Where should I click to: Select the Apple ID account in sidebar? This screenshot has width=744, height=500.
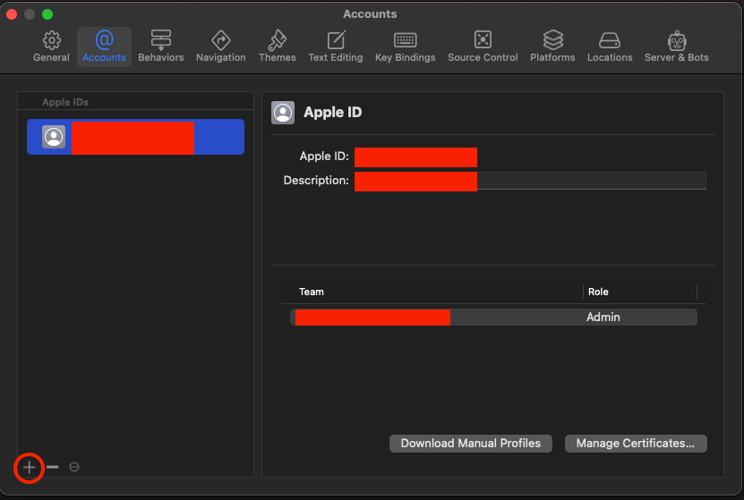tap(136, 137)
